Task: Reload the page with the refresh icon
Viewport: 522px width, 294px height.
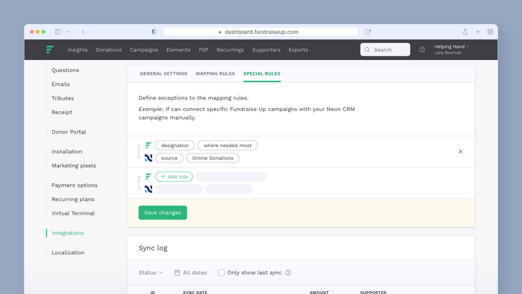Action: pyautogui.click(x=368, y=32)
